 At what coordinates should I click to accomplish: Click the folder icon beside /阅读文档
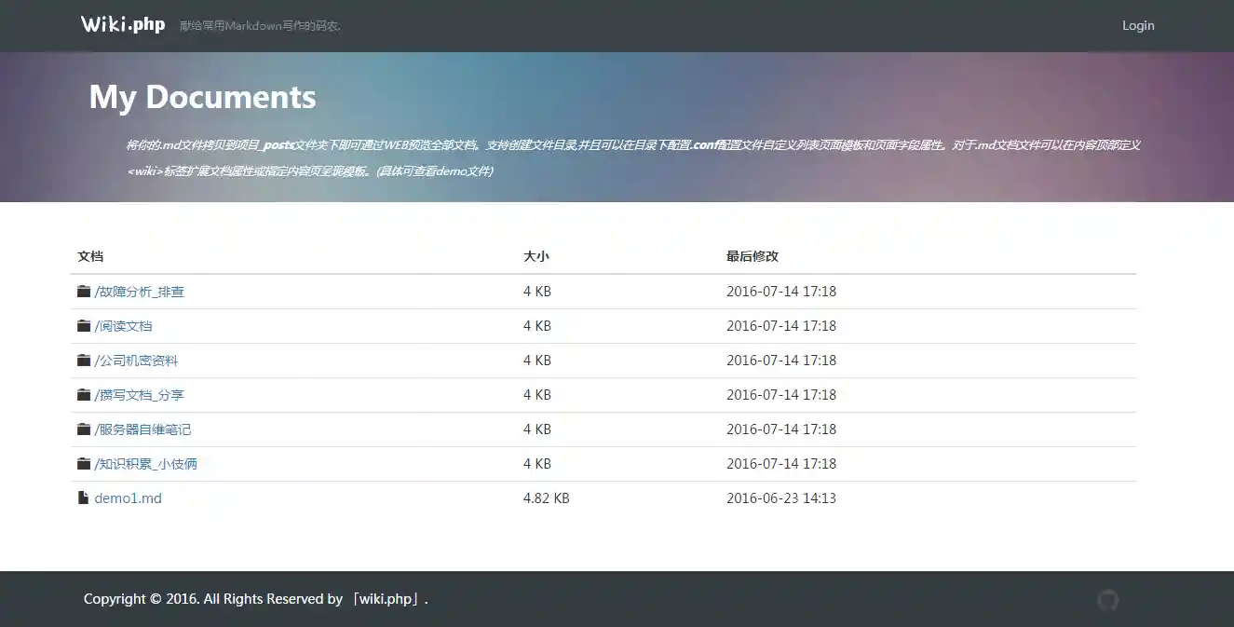84,326
